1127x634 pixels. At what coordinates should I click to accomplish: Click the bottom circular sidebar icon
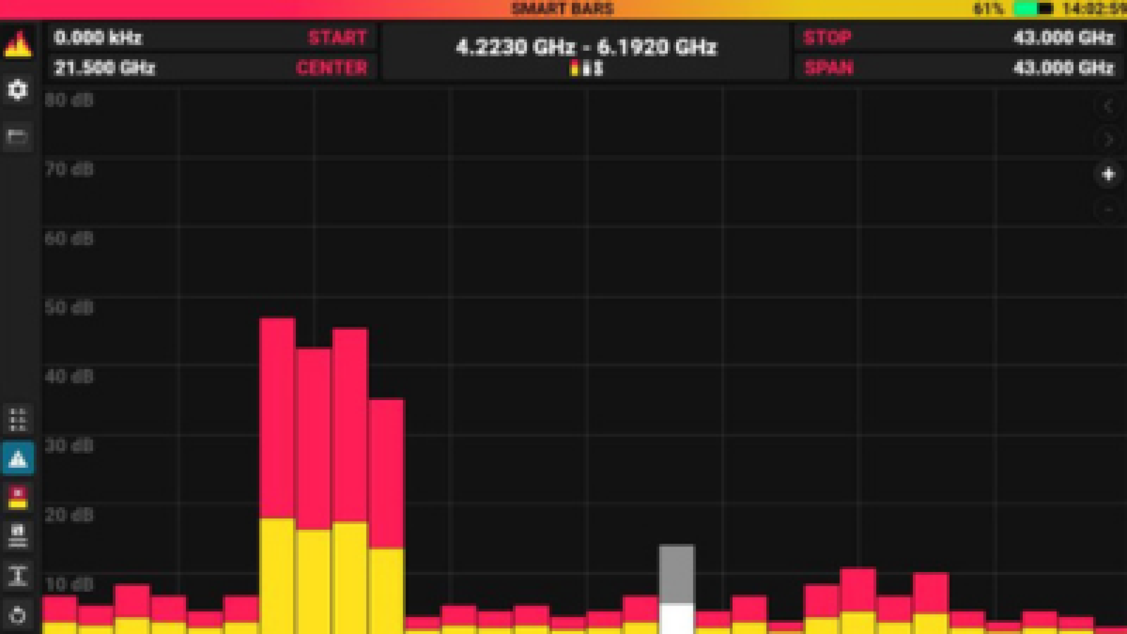click(18, 615)
